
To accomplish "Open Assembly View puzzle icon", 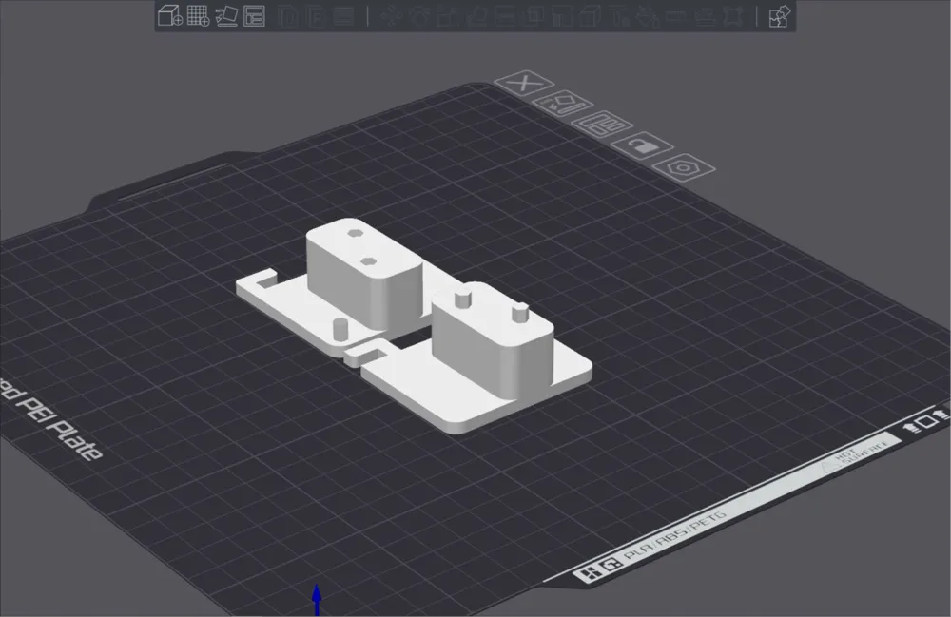I will pyautogui.click(x=780, y=16).
